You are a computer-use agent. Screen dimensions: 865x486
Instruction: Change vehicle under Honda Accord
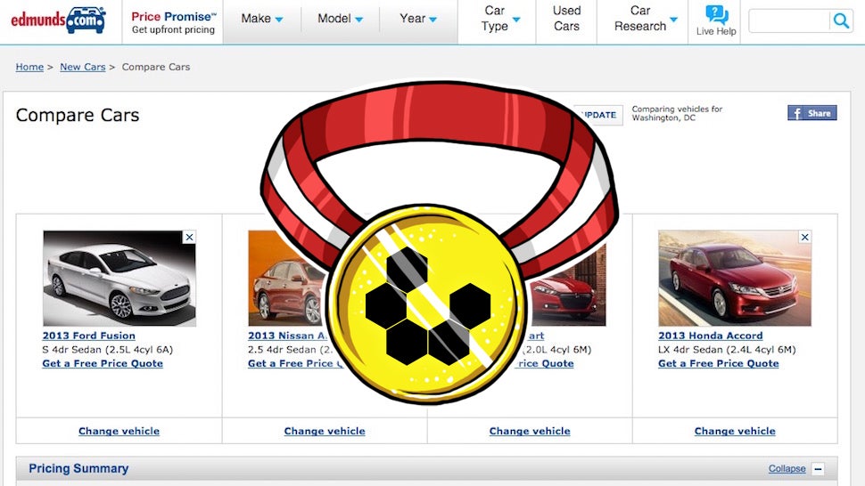pyautogui.click(x=735, y=431)
